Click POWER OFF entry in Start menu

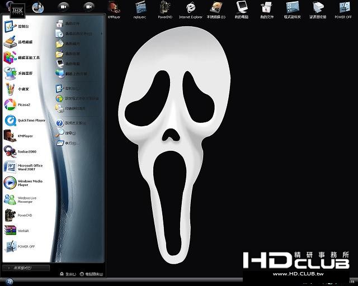20,246
